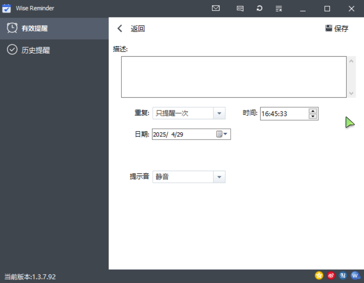
Task: Open the title bar menu list icon
Action: click(279, 9)
